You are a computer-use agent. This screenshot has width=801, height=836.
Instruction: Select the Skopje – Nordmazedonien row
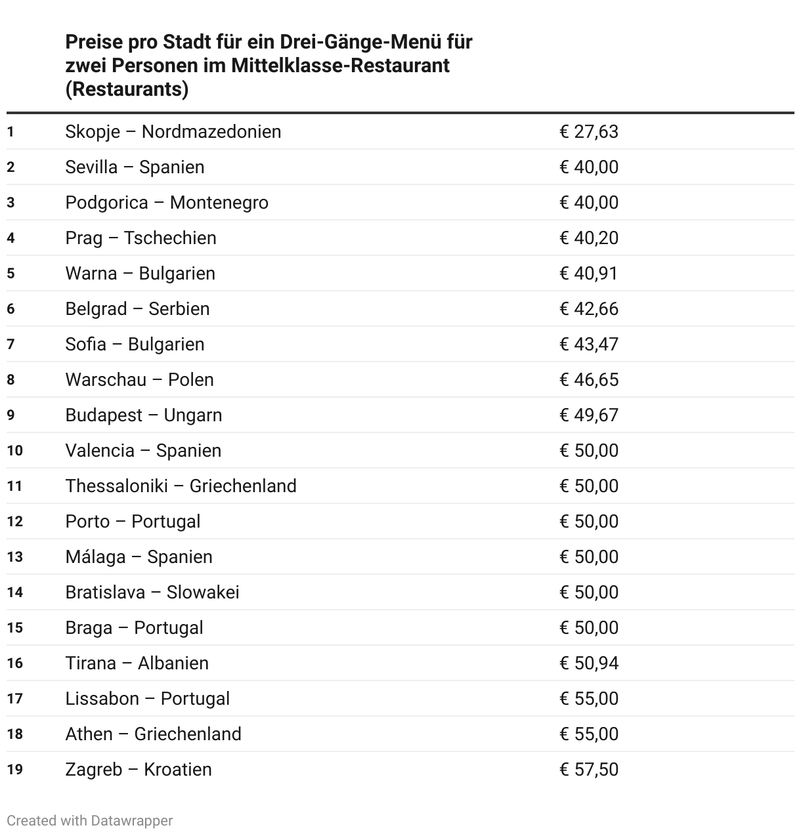[x=173, y=132]
